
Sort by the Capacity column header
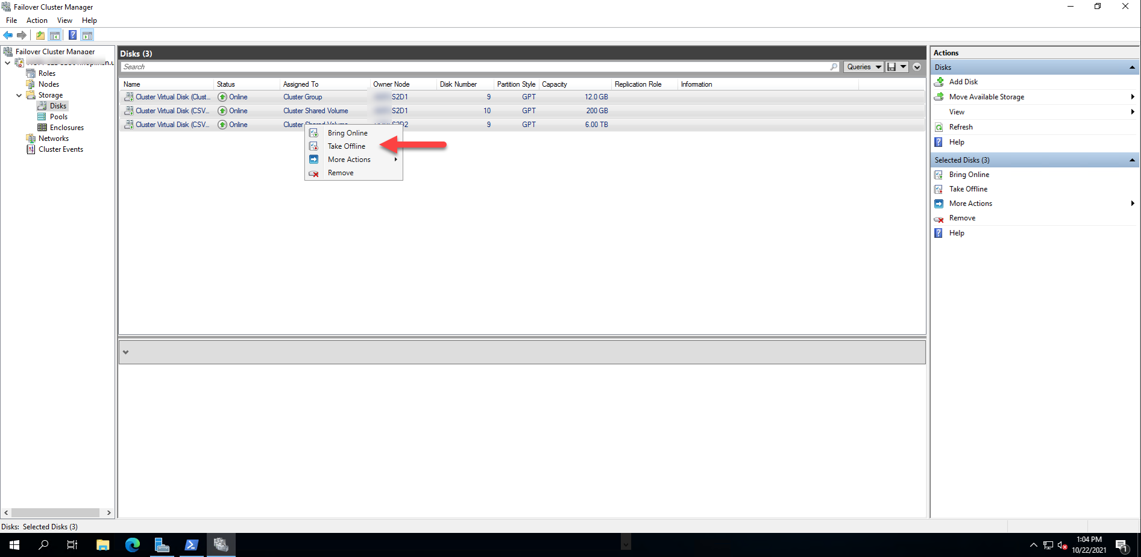575,84
